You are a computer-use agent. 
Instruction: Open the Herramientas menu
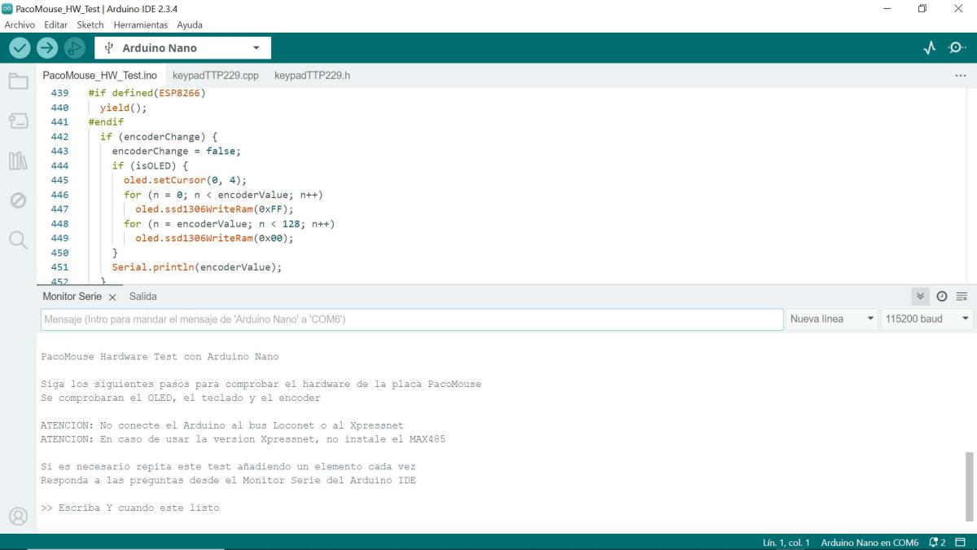(x=140, y=25)
